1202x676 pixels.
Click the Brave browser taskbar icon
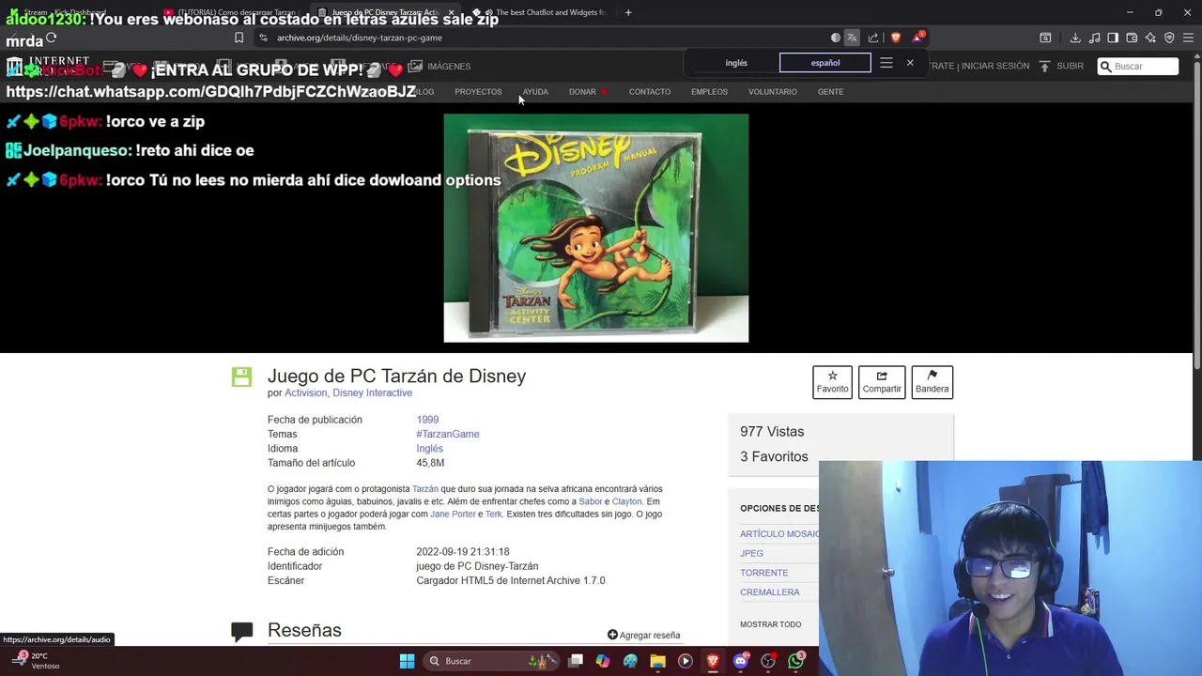(713, 661)
